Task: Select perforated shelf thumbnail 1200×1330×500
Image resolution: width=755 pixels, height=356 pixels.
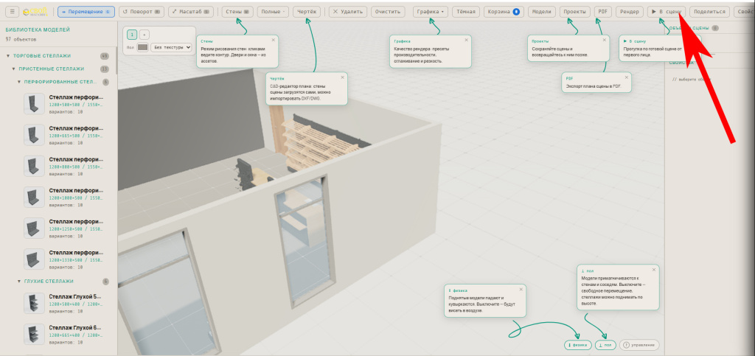Action: click(x=34, y=259)
